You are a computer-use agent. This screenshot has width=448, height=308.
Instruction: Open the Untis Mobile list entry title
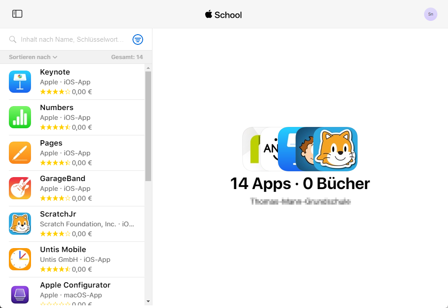pyautogui.click(x=63, y=249)
